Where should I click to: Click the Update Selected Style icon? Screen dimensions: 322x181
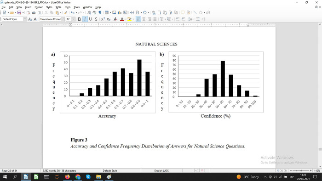[30, 19]
